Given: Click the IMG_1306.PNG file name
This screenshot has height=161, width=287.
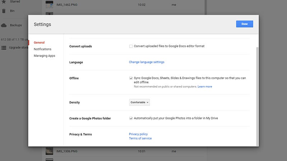Looking at the screenshot, I should tap(67, 151).
